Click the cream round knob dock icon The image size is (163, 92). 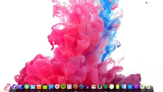point(112,87)
